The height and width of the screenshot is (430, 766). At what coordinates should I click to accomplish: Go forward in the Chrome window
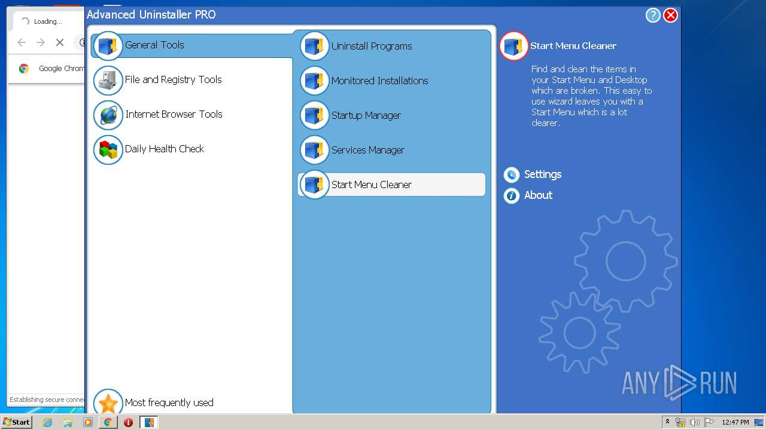click(x=41, y=42)
